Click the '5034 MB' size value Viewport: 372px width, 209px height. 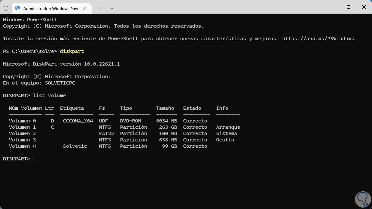166,121
